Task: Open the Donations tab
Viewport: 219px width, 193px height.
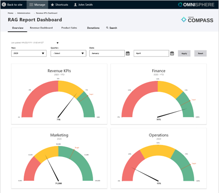Action: pos(93,28)
